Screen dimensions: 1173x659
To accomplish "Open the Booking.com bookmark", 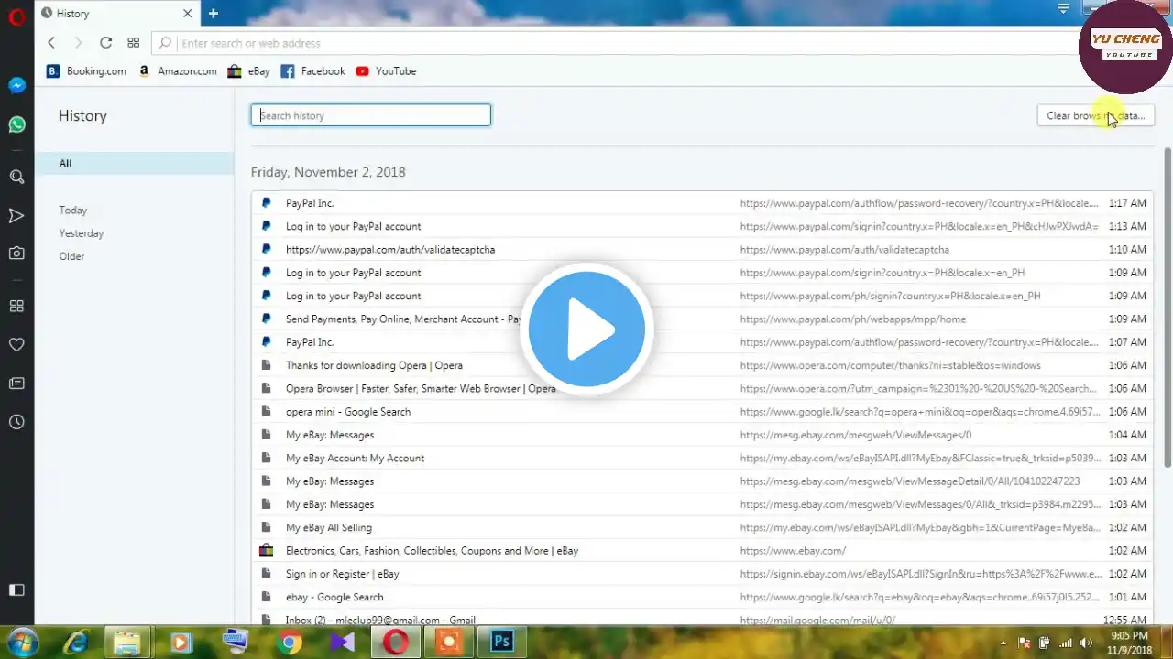I will (x=86, y=71).
